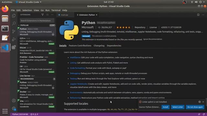
Task: Clear extensions search results icon
Action: 48,15
